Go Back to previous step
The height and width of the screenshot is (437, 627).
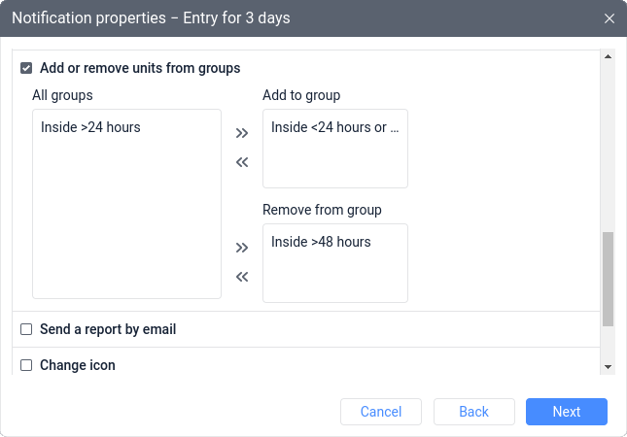pyautogui.click(x=473, y=412)
